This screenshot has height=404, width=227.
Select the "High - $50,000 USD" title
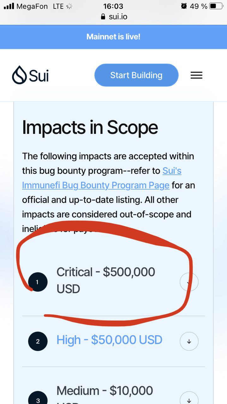click(109, 340)
